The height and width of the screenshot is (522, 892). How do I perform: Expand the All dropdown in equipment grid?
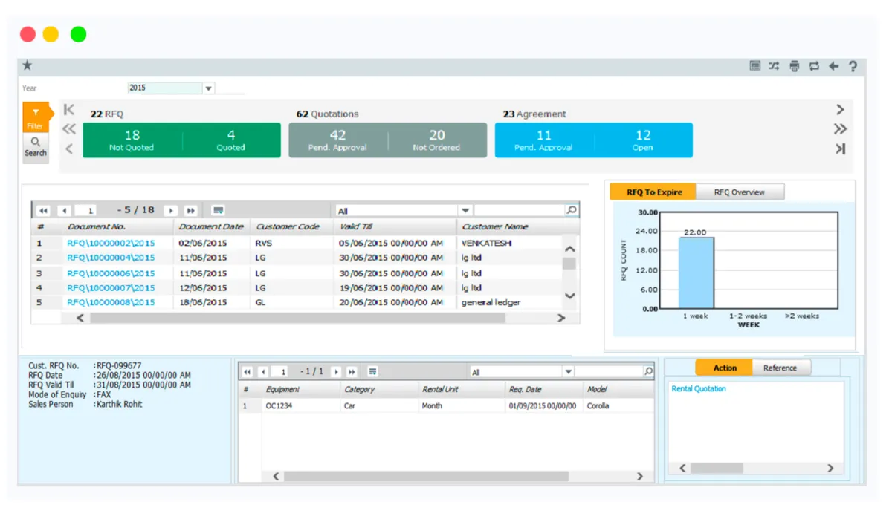(x=568, y=371)
